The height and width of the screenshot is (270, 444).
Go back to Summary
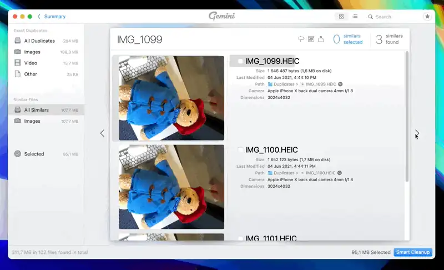point(52,17)
